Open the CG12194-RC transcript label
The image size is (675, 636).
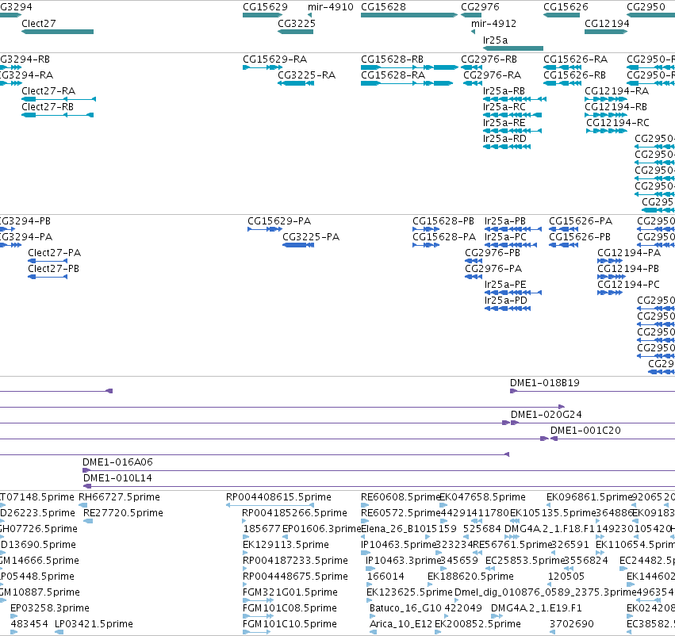tap(618, 123)
